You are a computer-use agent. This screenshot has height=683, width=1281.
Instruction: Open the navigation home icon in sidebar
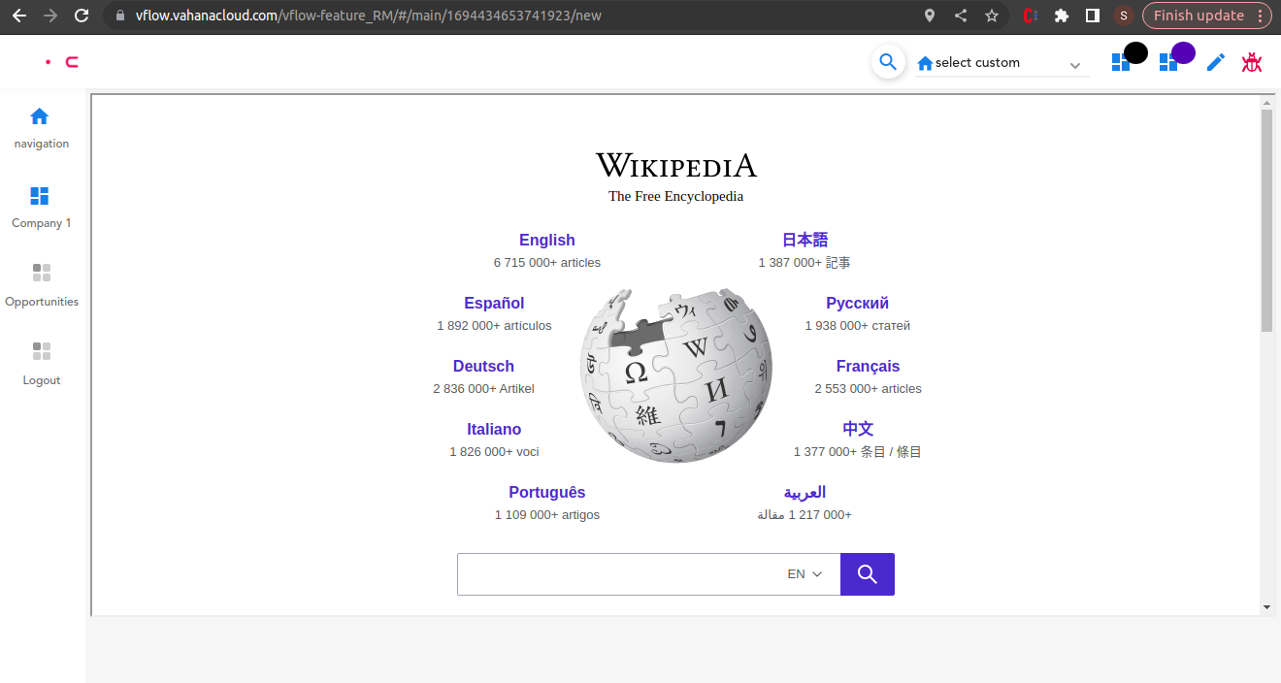(x=39, y=116)
